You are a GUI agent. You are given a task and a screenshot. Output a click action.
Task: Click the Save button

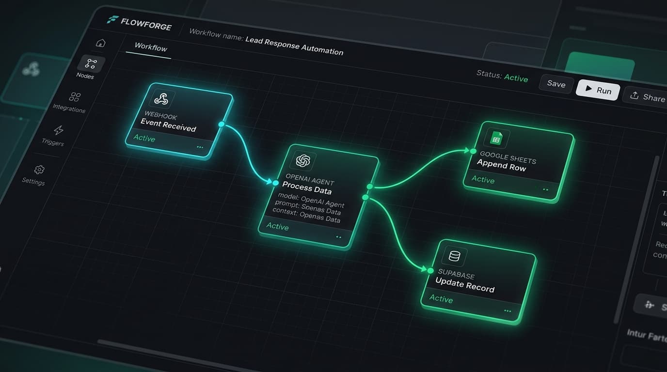tap(556, 84)
